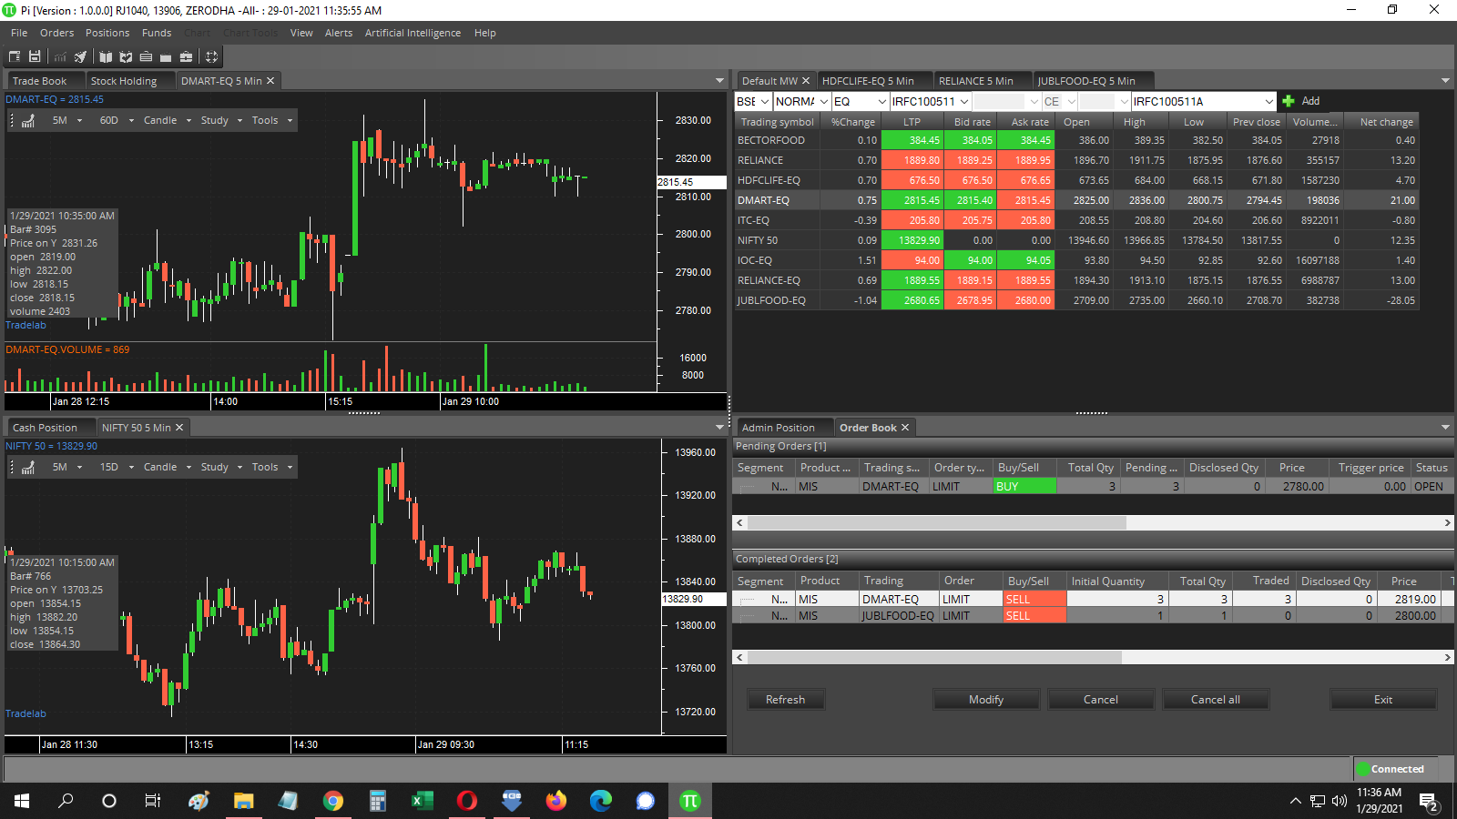The height and width of the screenshot is (819, 1457).
Task: Open the Artificial Intelligence menu
Action: pos(413,33)
